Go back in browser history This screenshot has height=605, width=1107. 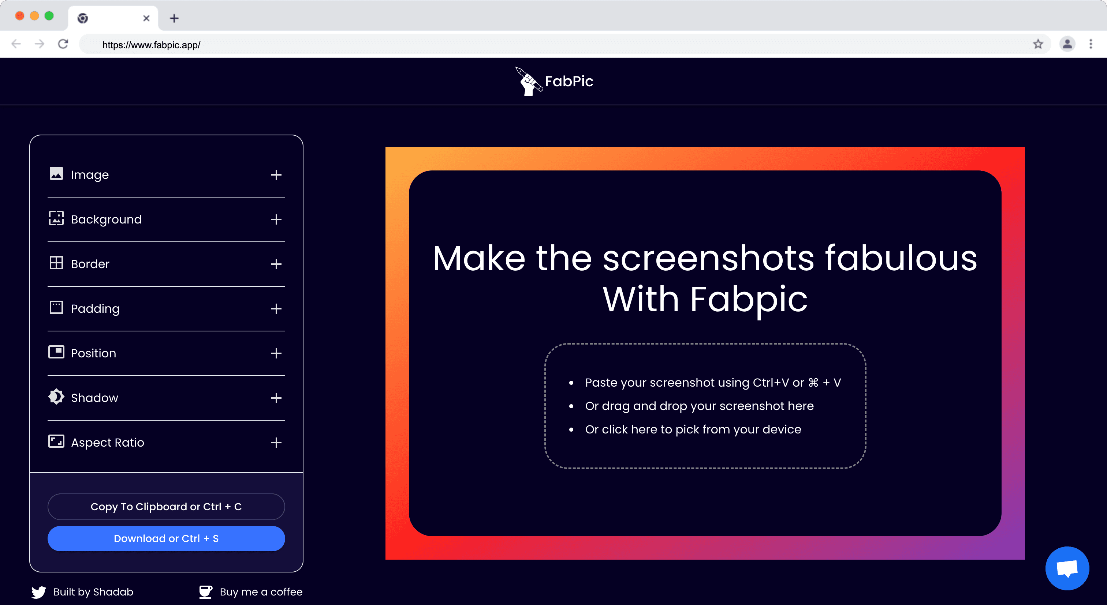pyautogui.click(x=16, y=44)
